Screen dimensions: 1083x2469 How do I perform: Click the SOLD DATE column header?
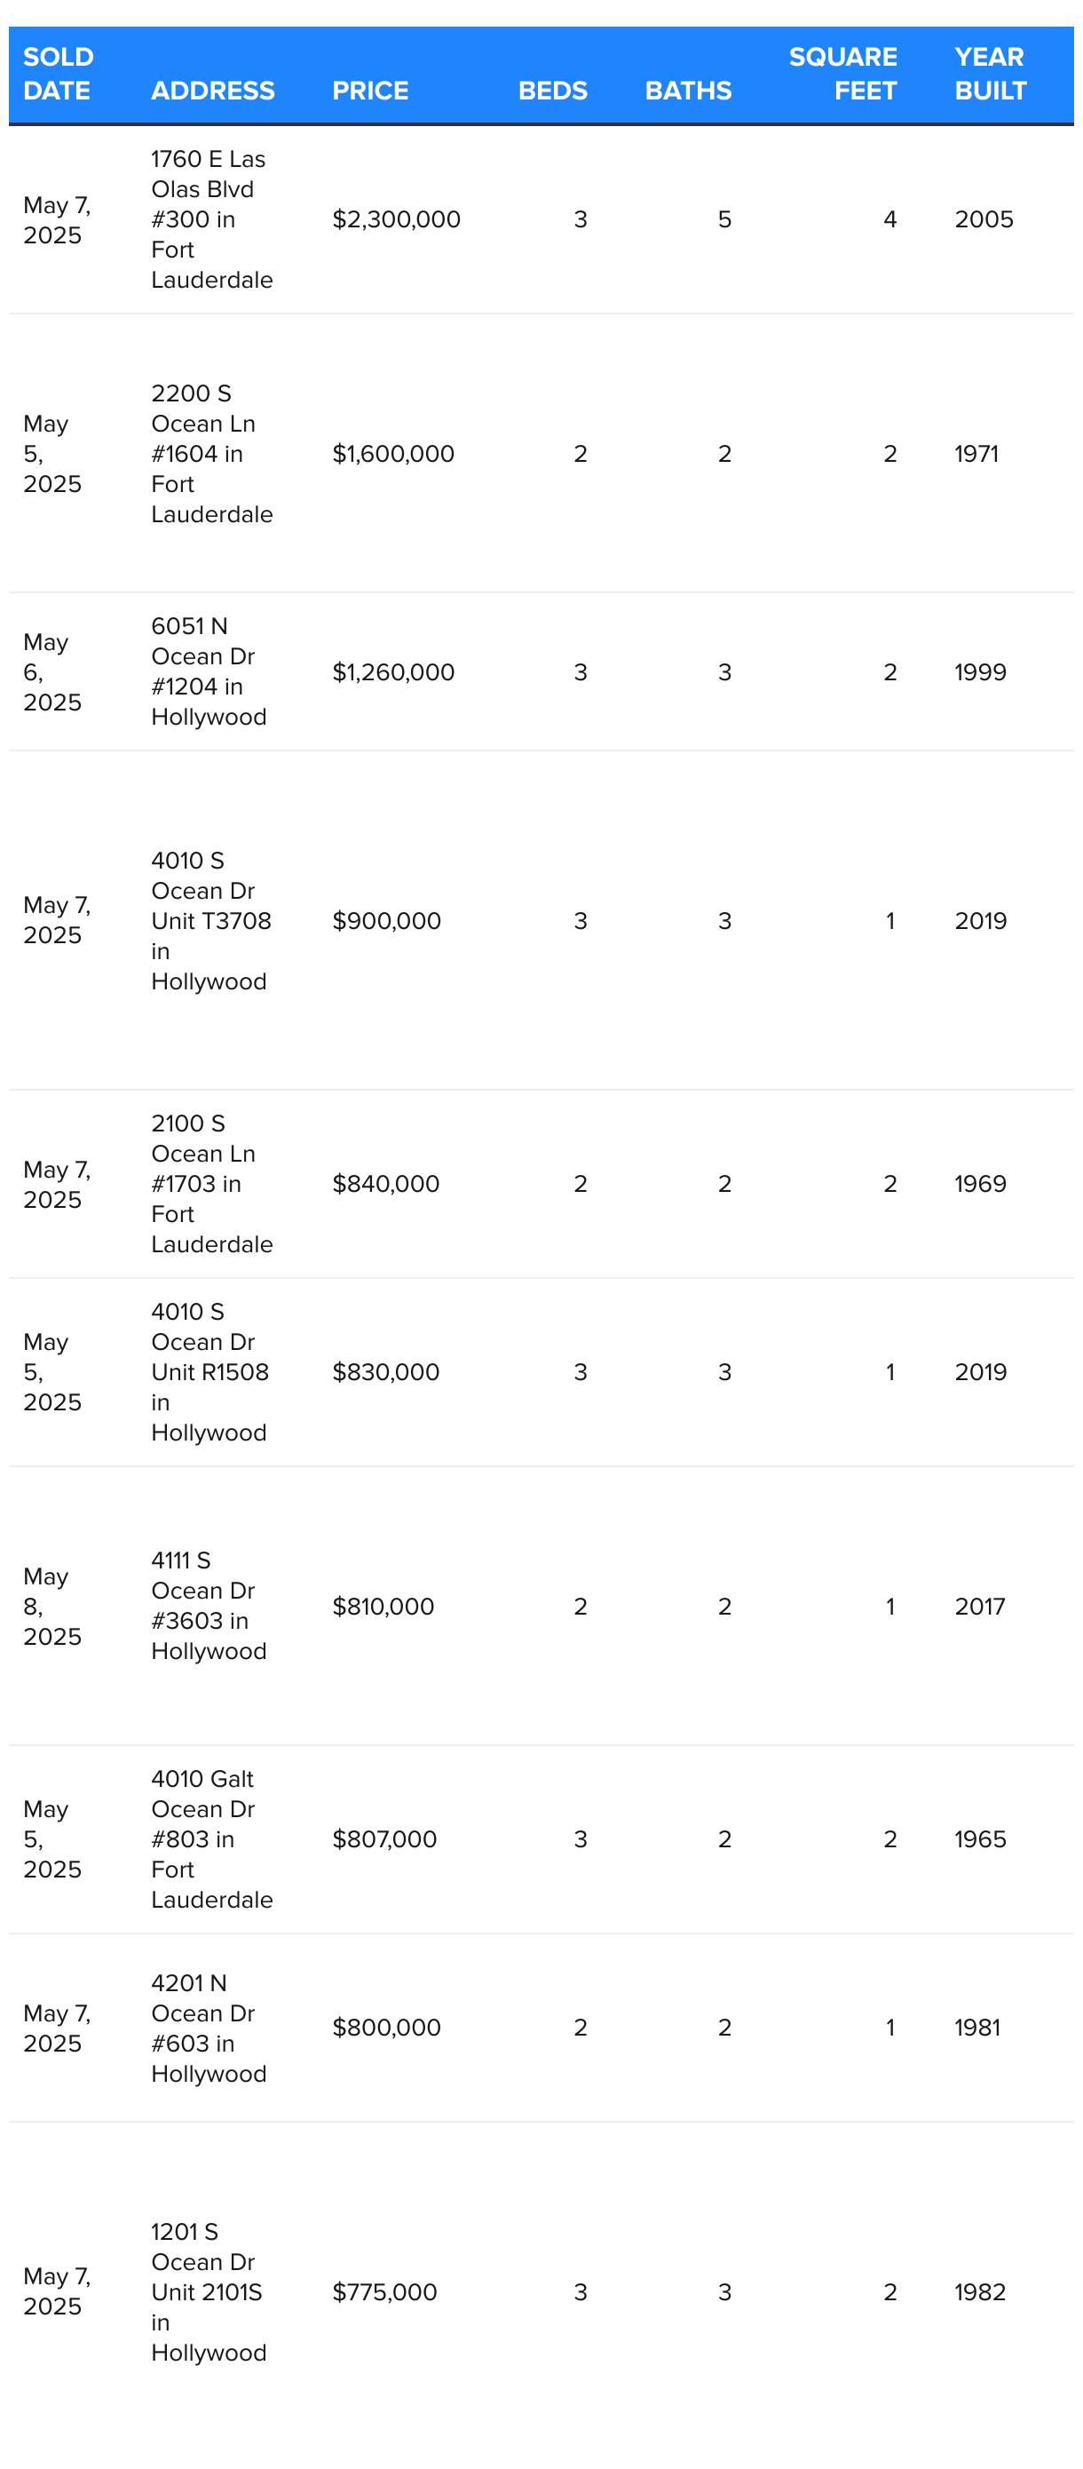(x=59, y=74)
